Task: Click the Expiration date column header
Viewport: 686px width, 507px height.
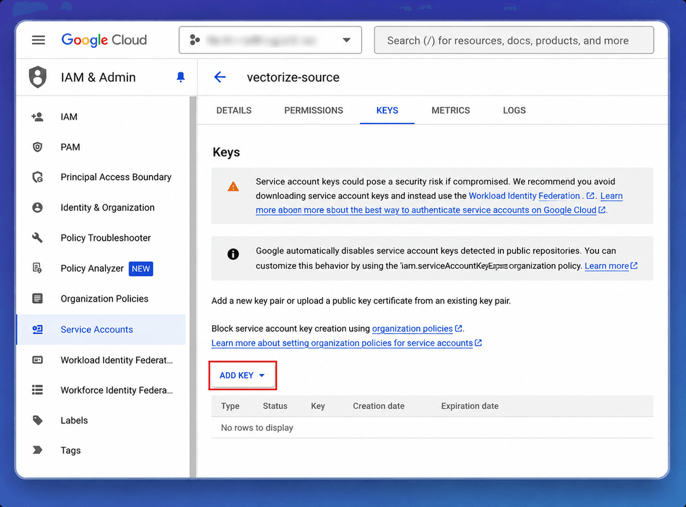Action: (x=469, y=406)
